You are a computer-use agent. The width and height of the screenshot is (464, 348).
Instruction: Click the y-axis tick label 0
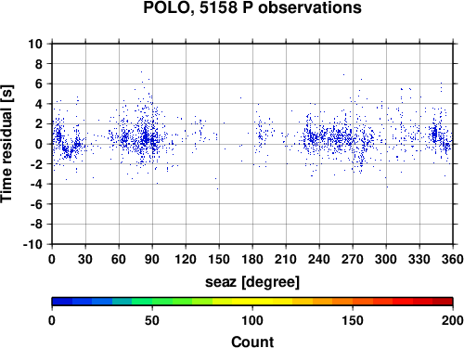coord(39,144)
